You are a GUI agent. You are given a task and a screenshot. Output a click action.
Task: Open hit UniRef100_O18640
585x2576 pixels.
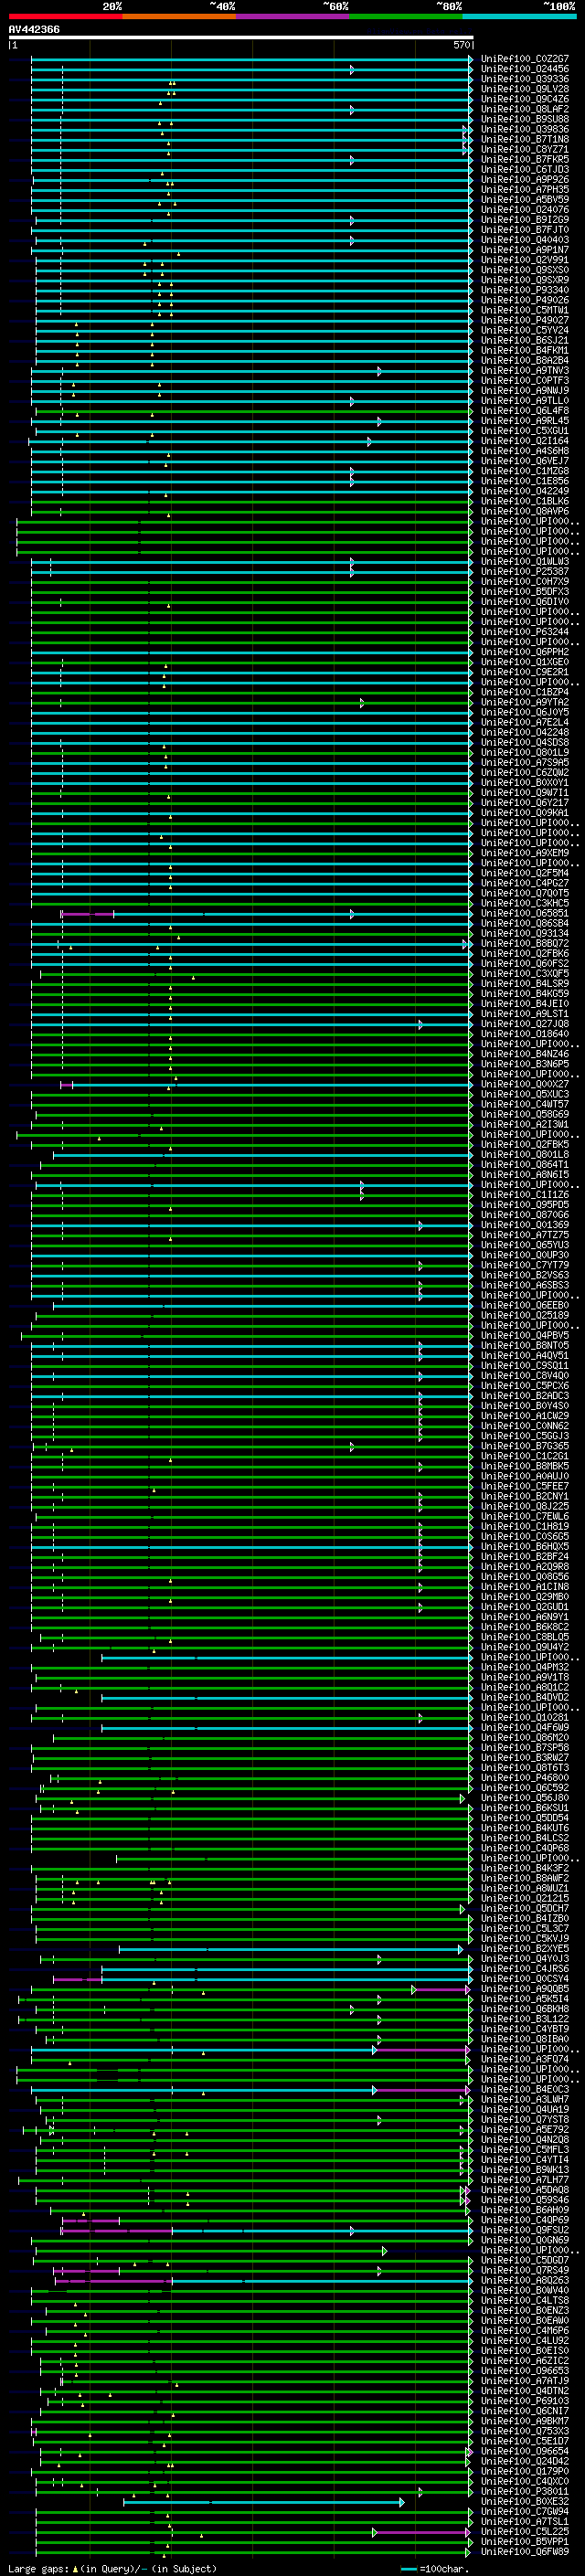click(525, 1034)
